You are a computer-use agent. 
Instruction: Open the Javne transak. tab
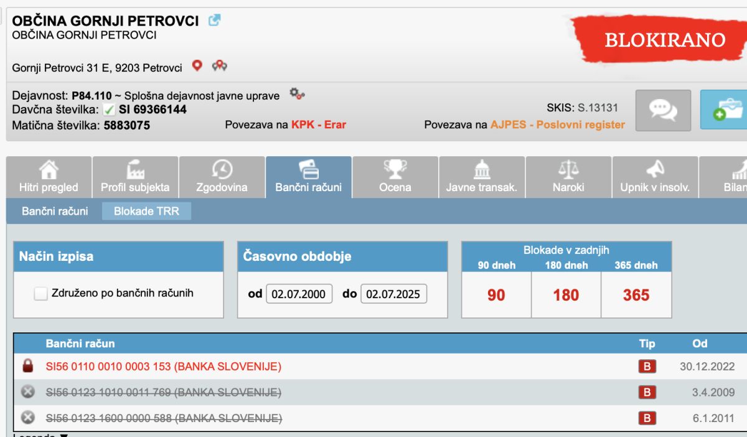pyautogui.click(x=482, y=177)
